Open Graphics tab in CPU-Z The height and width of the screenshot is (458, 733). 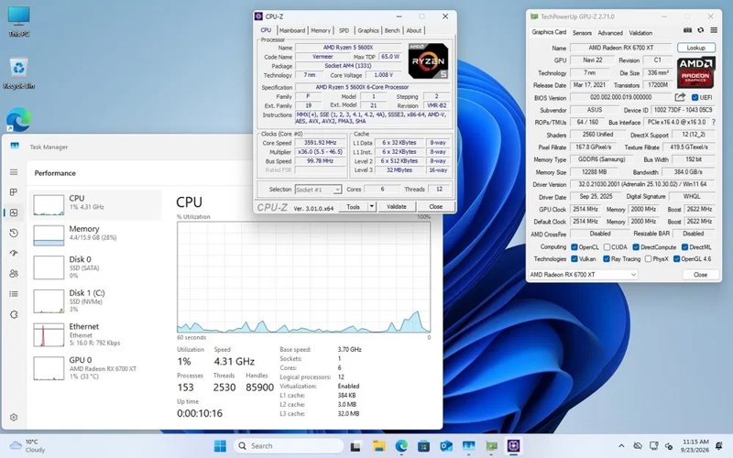[x=368, y=30]
